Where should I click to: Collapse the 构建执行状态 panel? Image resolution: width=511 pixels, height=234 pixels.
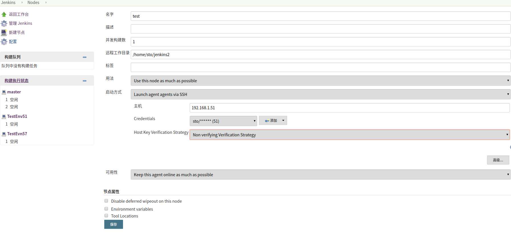click(x=85, y=81)
